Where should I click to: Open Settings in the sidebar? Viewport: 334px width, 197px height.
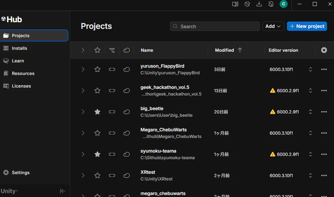21,172
